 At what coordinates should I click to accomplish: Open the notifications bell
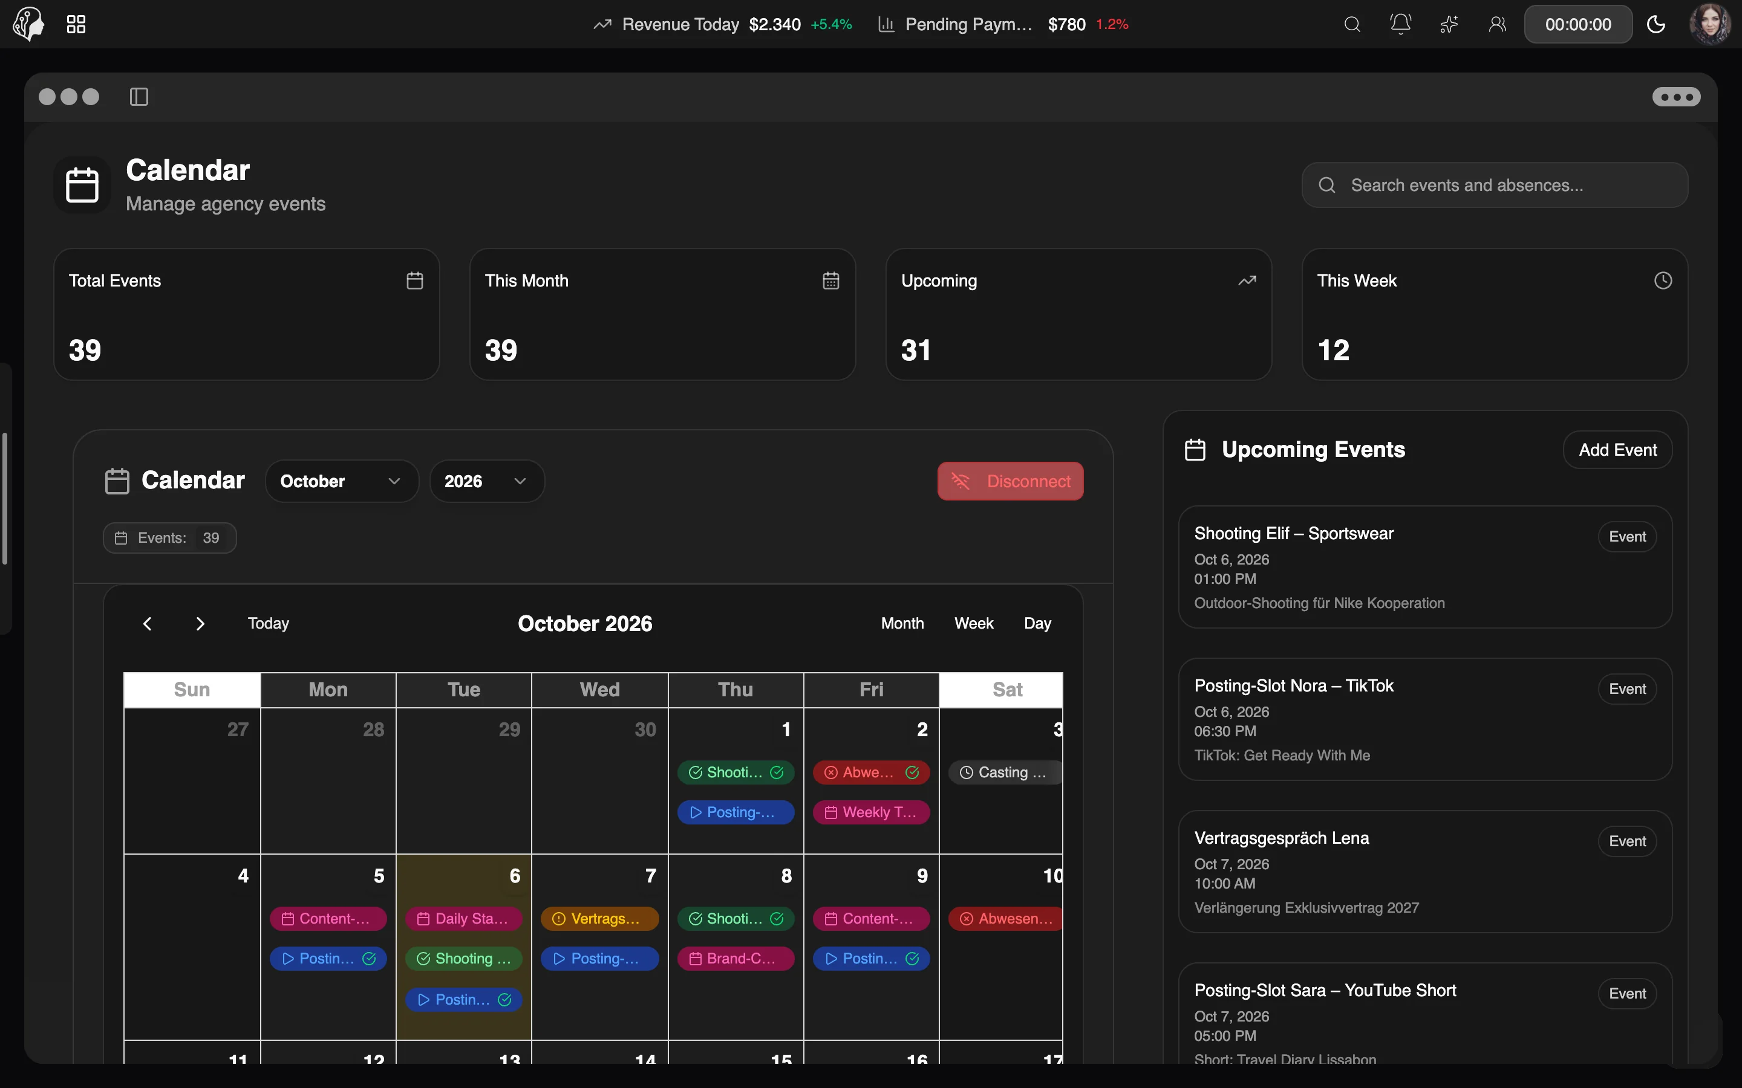coord(1400,24)
